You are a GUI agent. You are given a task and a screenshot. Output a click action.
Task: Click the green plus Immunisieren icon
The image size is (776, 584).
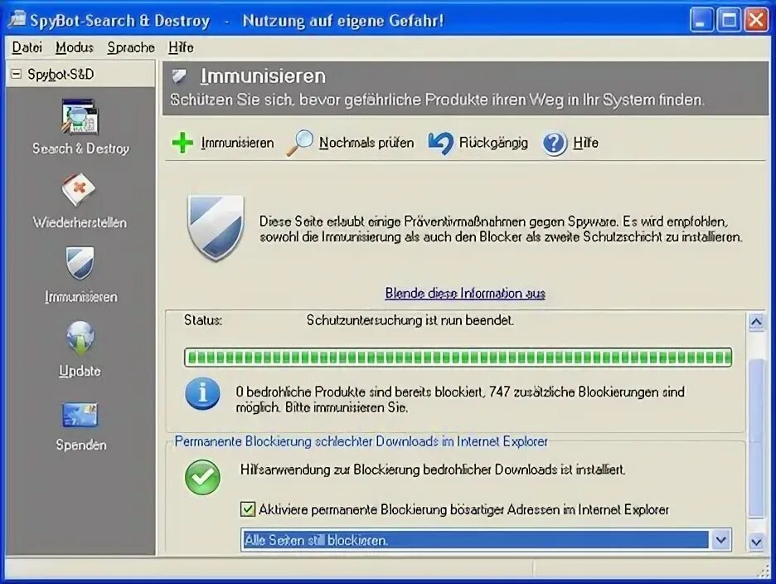tap(182, 143)
